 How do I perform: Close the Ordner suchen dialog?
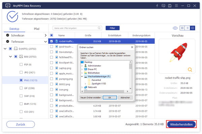pyautogui.click(x=132, y=47)
